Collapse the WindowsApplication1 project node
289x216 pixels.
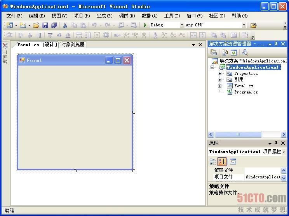tap(212, 67)
